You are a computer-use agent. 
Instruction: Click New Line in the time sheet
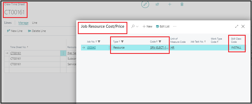(15, 31)
